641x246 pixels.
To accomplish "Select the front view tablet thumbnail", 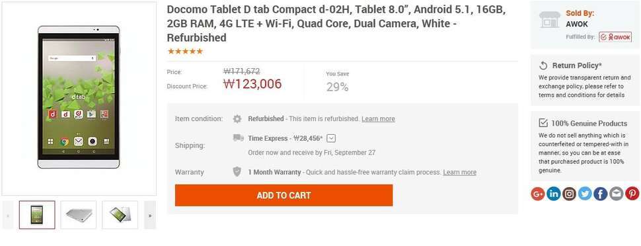I will pos(37,215).
